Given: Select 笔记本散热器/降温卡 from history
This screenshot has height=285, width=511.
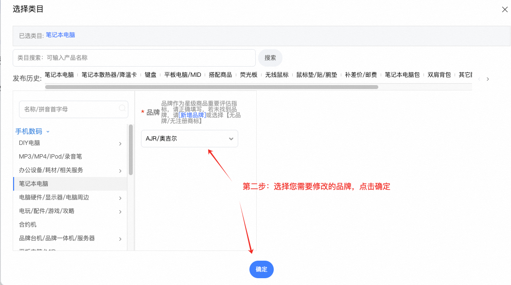Looking at the screenshot, I should (109, 75).
